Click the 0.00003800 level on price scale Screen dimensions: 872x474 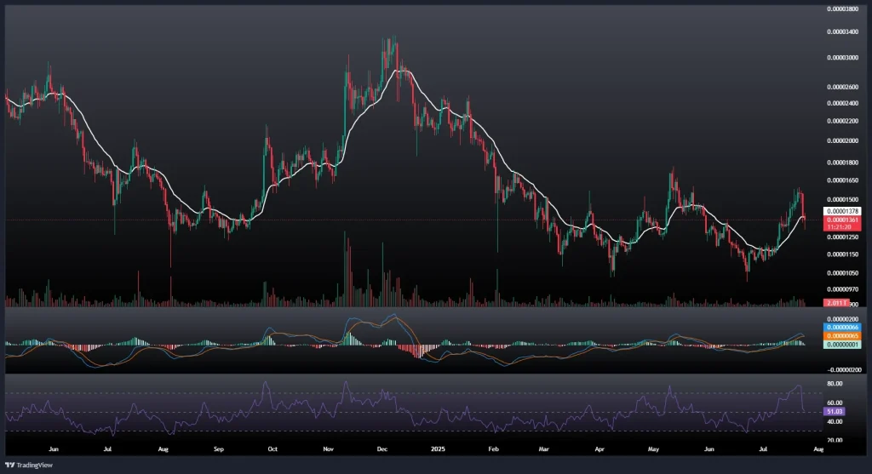(x=844, y=9)
